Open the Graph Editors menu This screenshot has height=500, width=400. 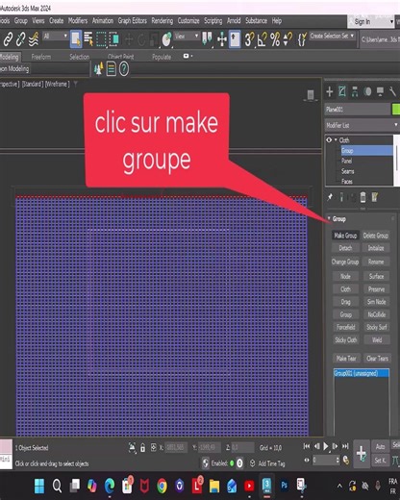(x=132, y=21)
